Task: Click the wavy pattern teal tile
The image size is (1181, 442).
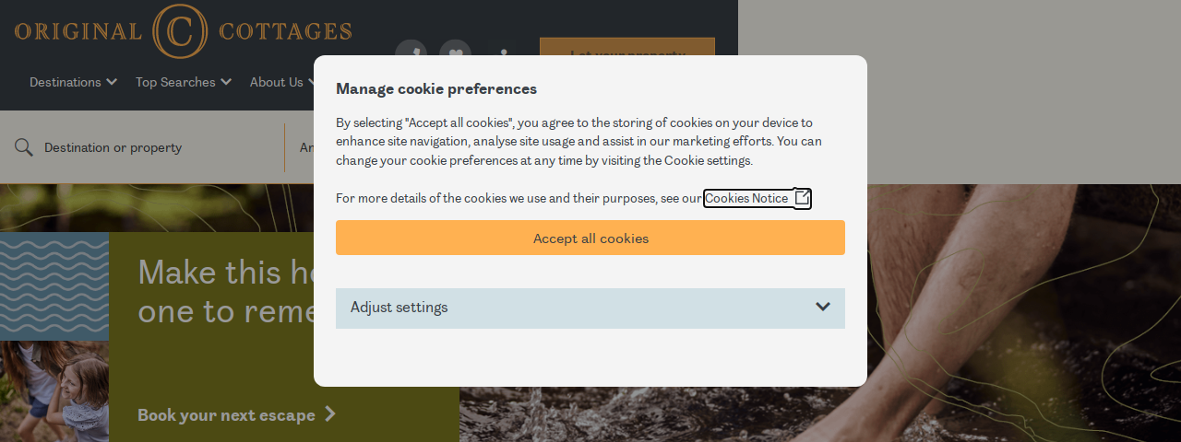Action: coord(54,286)
